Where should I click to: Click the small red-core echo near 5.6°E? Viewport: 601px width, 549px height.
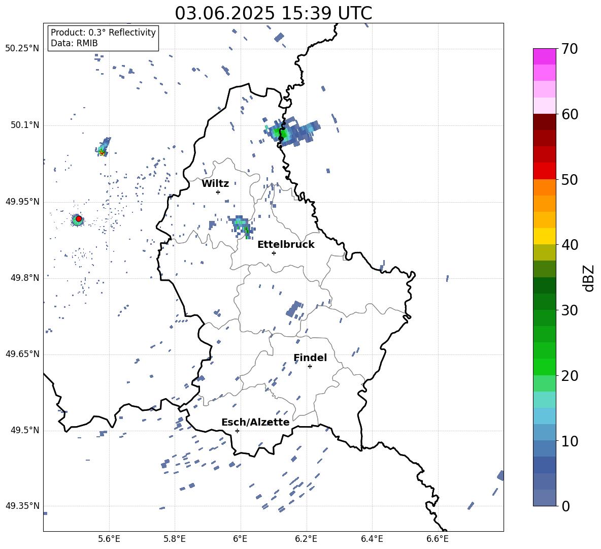point(103,147)
